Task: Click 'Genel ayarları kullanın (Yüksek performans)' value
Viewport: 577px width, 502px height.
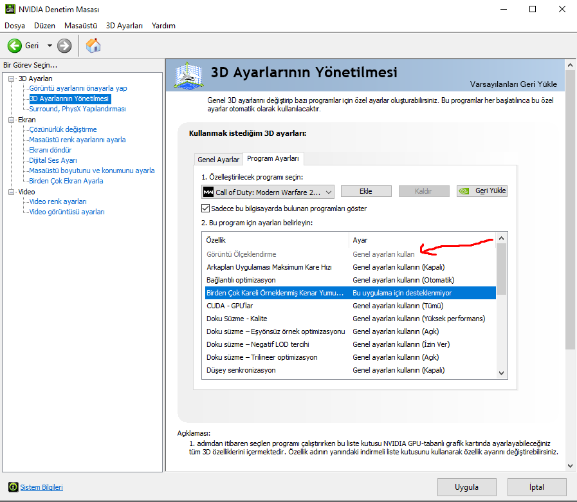Action: 419,319
